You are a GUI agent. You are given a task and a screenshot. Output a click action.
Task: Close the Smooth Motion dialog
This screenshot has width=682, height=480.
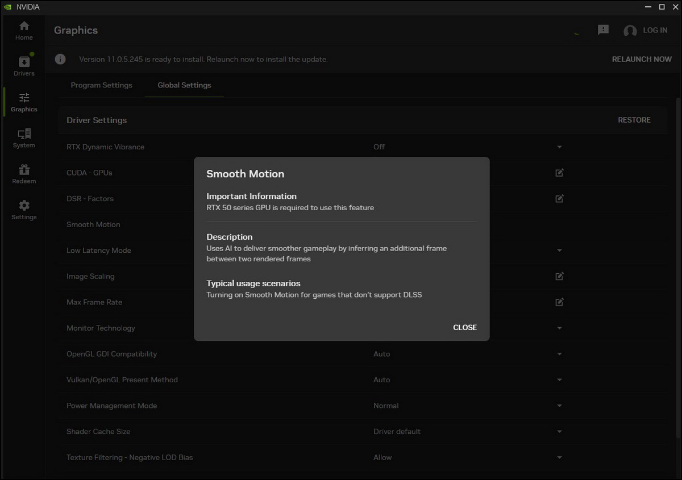click(x=465, y=327)
